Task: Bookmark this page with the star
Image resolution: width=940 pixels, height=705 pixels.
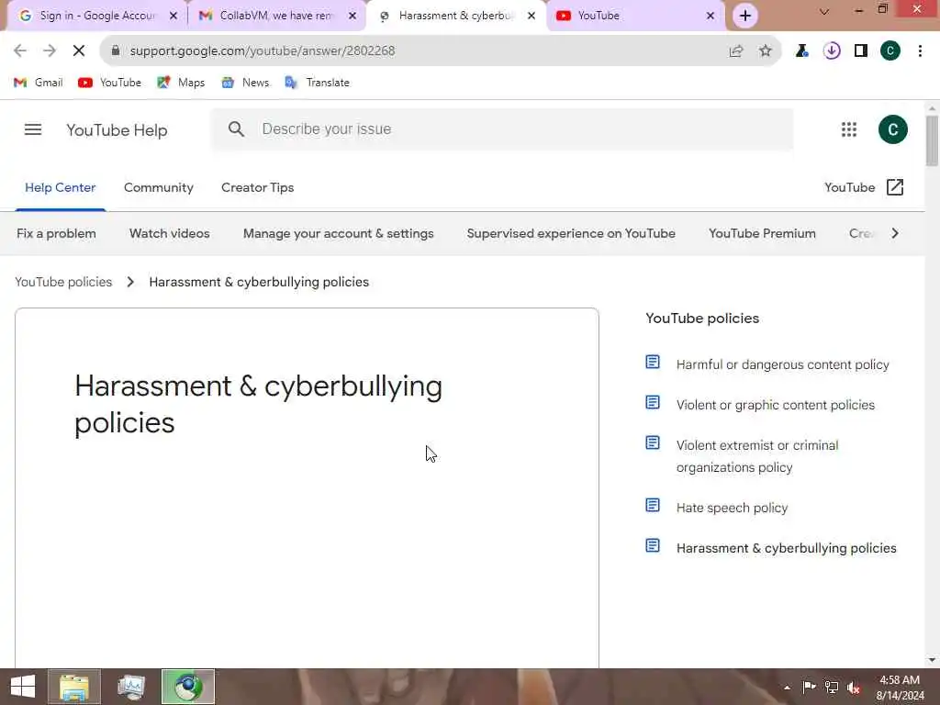Action: 765,50
